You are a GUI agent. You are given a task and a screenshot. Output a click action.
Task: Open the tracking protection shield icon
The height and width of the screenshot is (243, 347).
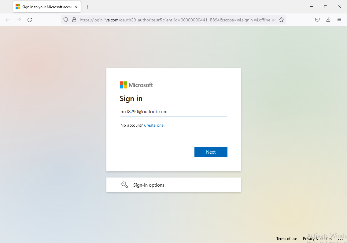click(x=66, y=20)
